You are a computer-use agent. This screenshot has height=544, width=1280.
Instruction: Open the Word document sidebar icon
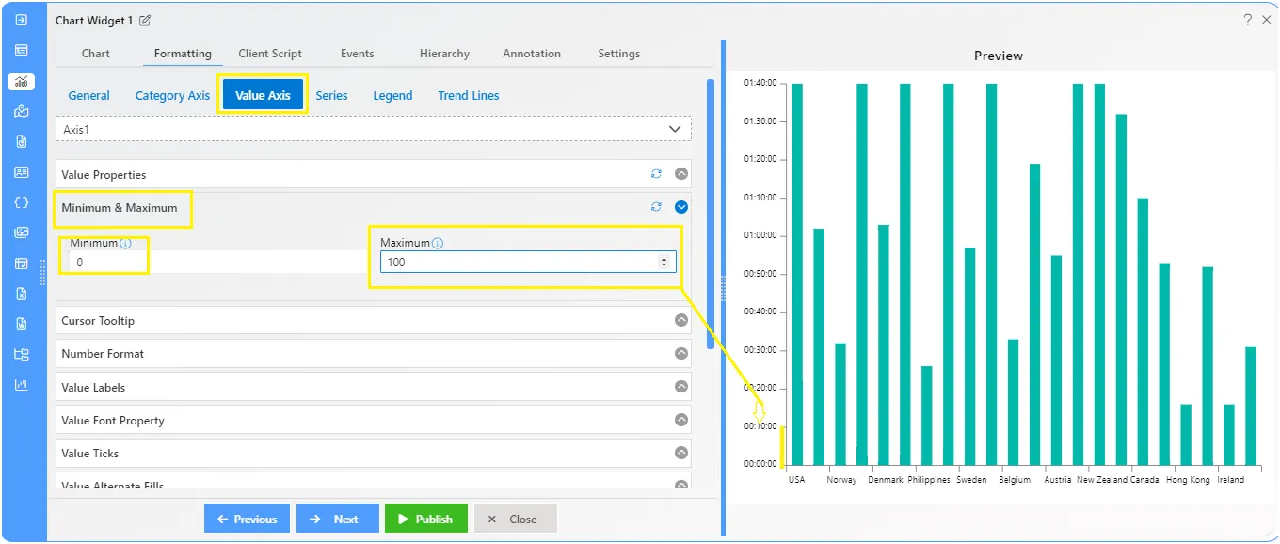22,324
